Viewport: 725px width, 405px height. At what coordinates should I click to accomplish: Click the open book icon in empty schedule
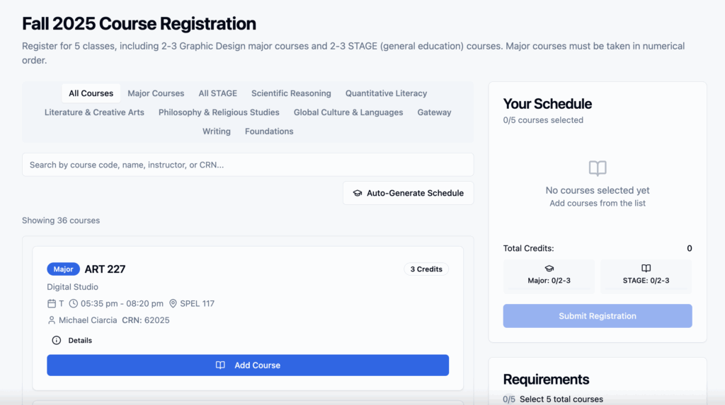pos(598,168)
